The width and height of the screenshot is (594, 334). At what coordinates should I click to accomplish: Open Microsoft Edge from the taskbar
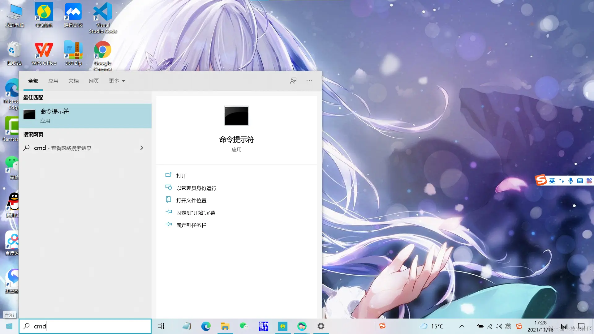206,326
